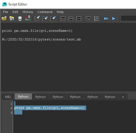
Task: Open the File menu
Action: pyautogui.click(x=5, y=12)
